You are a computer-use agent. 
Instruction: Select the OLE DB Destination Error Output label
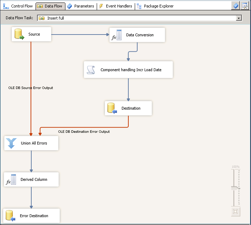pos(84,132)
